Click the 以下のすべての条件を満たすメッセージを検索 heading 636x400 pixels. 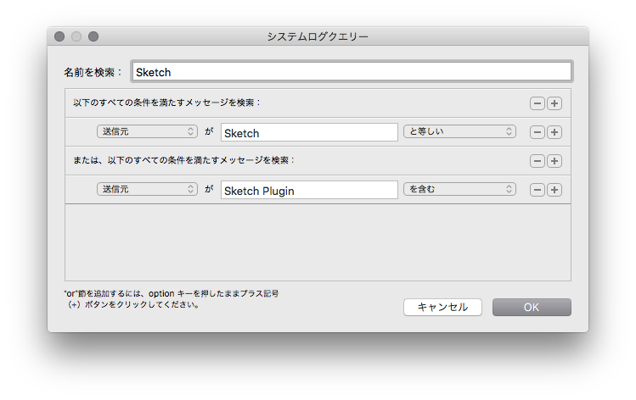(166, 103)
